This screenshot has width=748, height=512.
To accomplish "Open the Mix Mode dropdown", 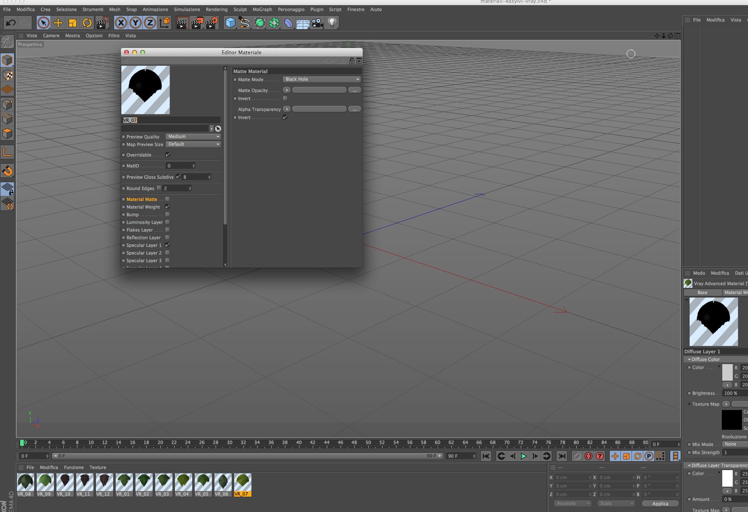I will point(735,444).
